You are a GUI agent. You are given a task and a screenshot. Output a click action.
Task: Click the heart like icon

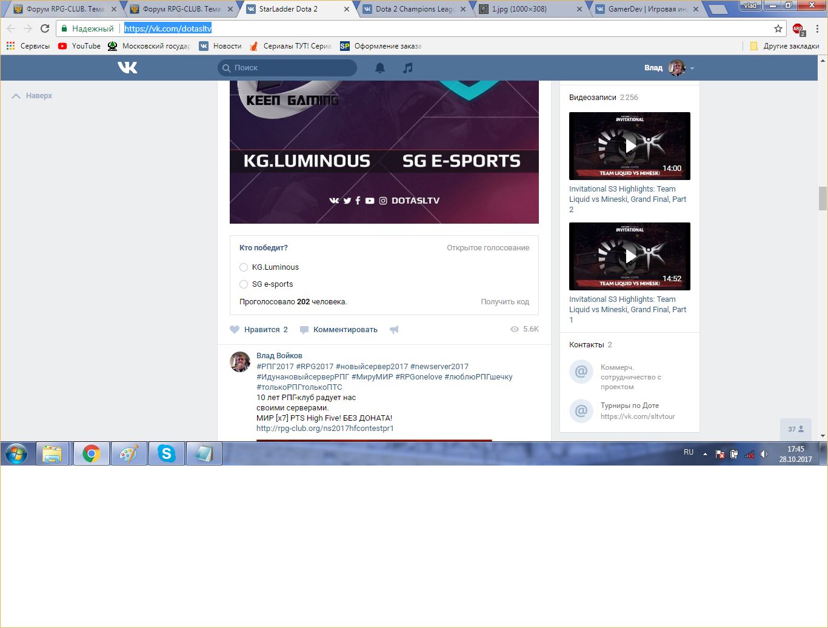[x=235, y=330]
